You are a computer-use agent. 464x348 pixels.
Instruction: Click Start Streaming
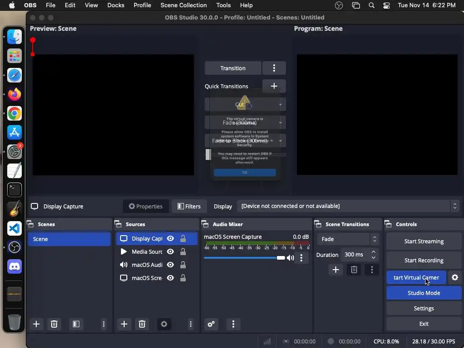[424, 242]
